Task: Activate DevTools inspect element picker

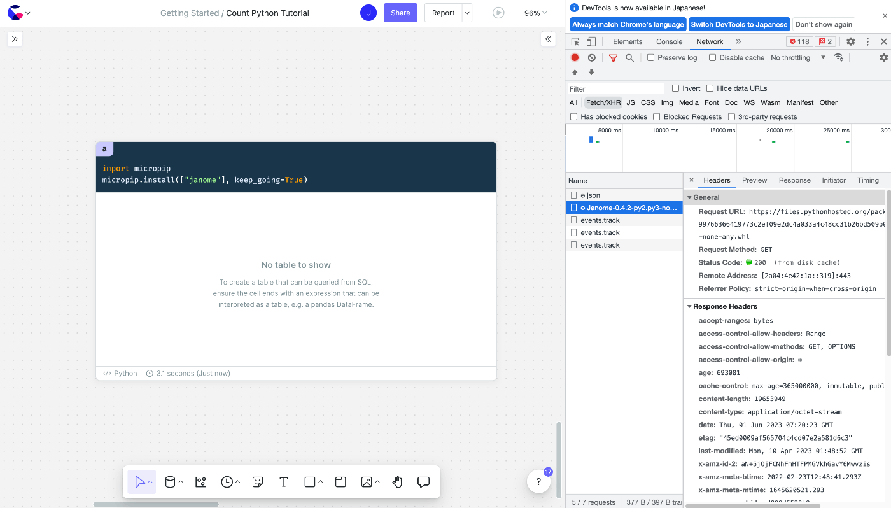Action: coord(575,41)
